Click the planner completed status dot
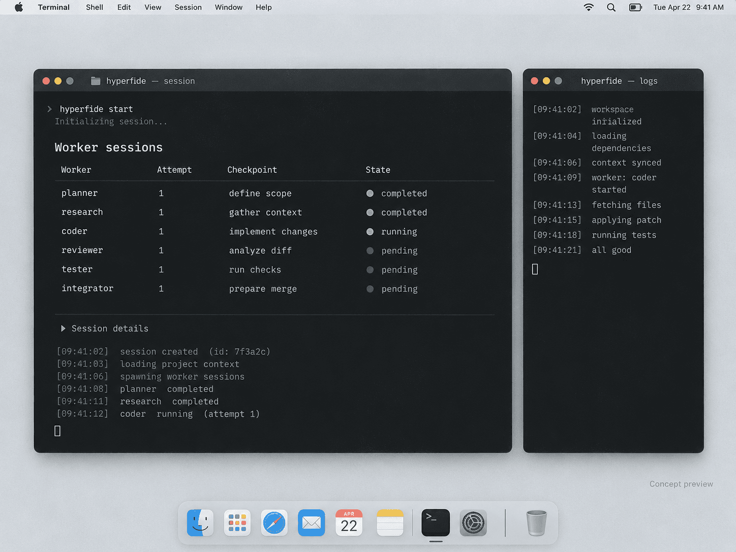 point(370,193)
